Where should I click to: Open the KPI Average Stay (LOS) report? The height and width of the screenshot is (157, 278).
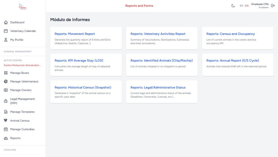(79, 60)
